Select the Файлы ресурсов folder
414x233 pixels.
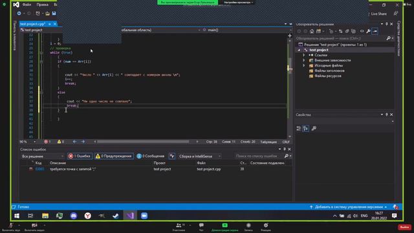tap(328, 76)
